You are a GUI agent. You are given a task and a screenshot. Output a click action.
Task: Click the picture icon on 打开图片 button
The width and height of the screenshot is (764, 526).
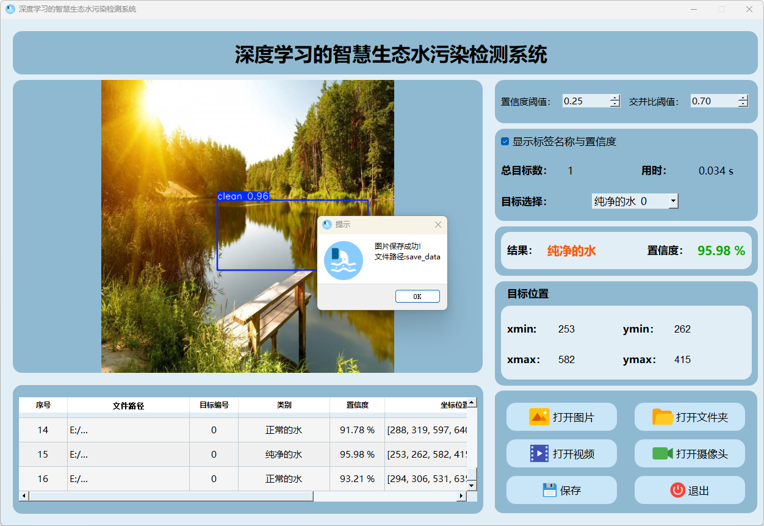point(539,417)
